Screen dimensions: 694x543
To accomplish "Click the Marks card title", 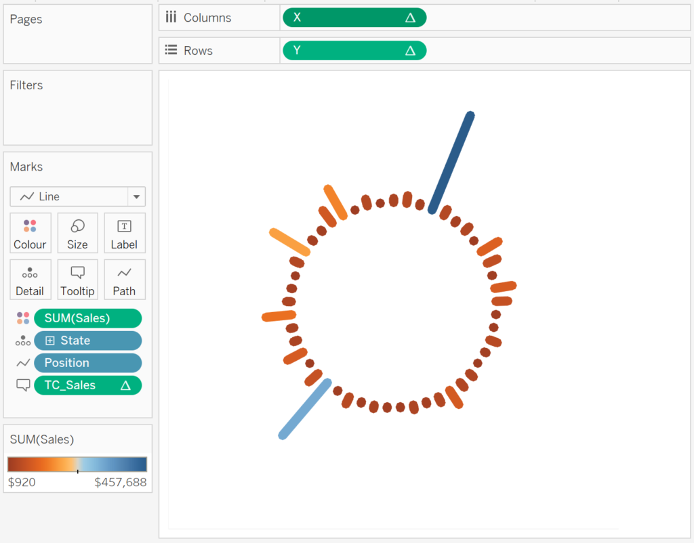I will [26, 167].
